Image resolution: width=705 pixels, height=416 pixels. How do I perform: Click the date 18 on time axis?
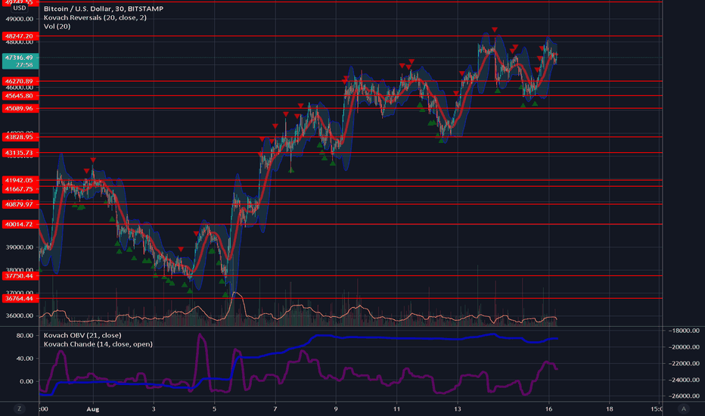pos(609,409)
